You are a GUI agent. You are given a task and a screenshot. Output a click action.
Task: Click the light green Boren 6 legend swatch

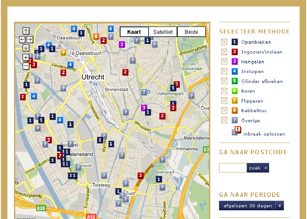pos(235,91)
